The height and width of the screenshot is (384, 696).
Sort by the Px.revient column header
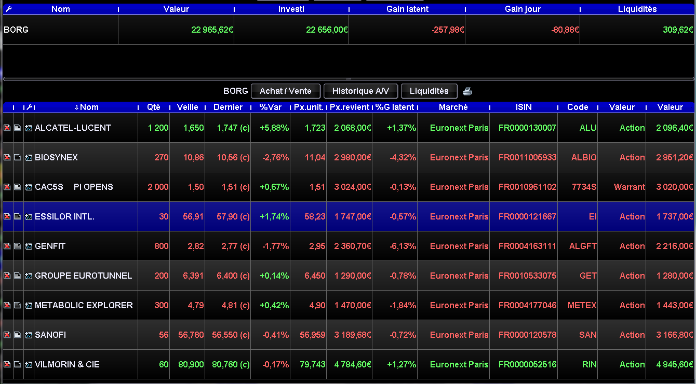point(350,107)
